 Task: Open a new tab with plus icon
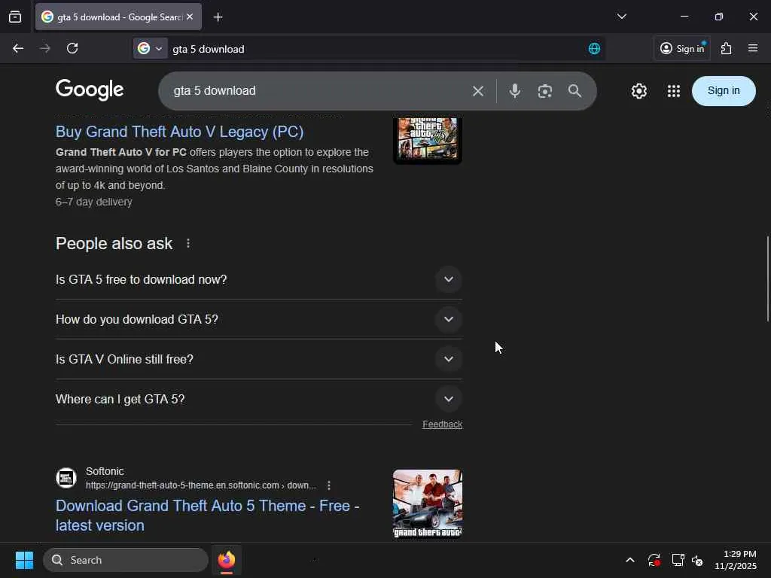[218, 17]
